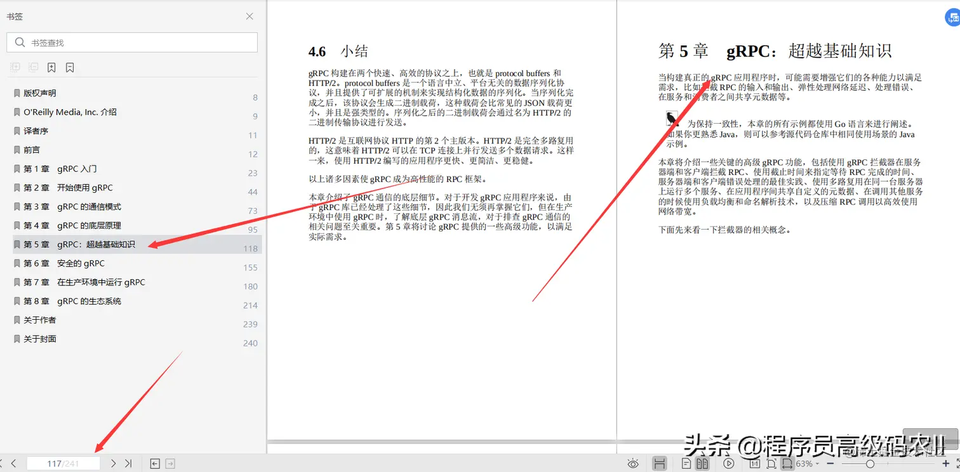Select the two-page facing view icon

pyautogui.click(x=702, y=464)
